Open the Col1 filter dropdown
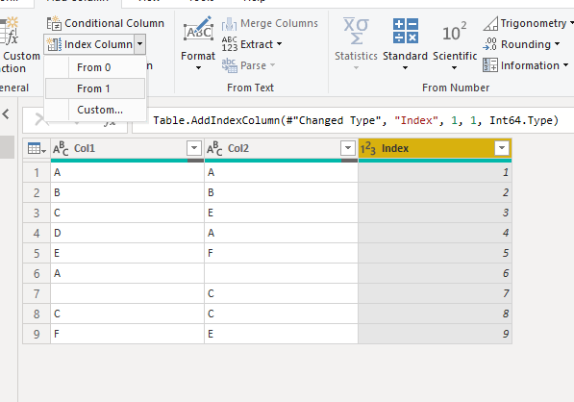574x402 pixels. pos(194,148)
